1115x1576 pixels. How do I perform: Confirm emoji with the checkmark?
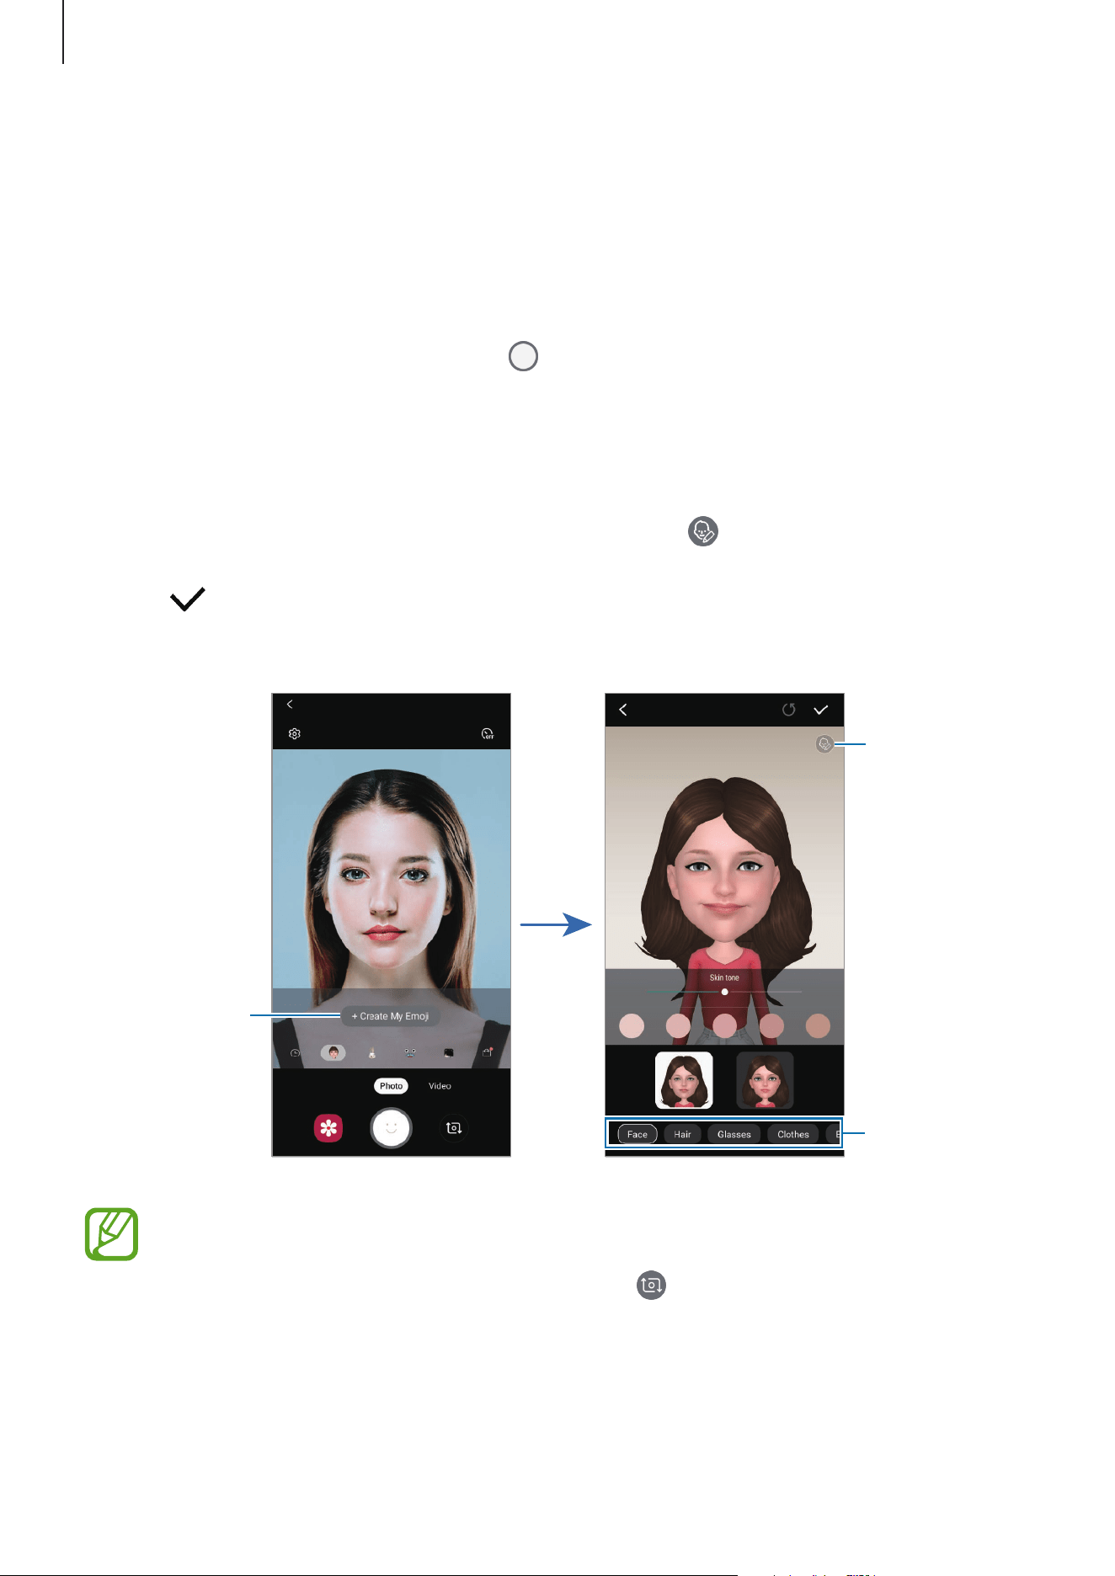click(x=821, y=710)
